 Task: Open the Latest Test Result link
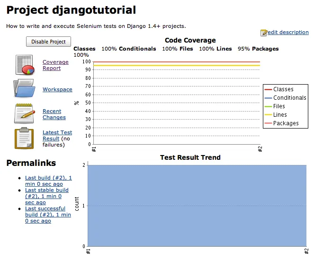(57, 135)
